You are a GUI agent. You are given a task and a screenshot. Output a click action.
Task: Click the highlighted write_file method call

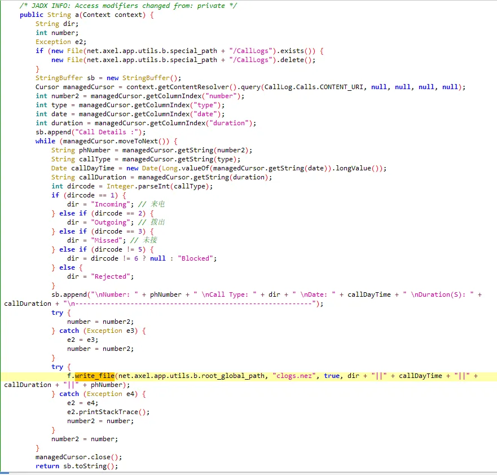tap(94, 376)
